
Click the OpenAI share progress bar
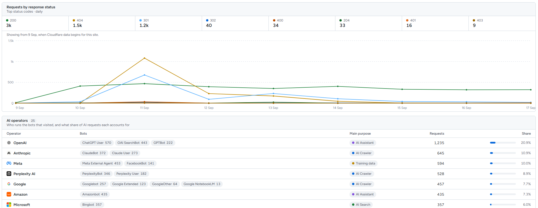[503, 143]
